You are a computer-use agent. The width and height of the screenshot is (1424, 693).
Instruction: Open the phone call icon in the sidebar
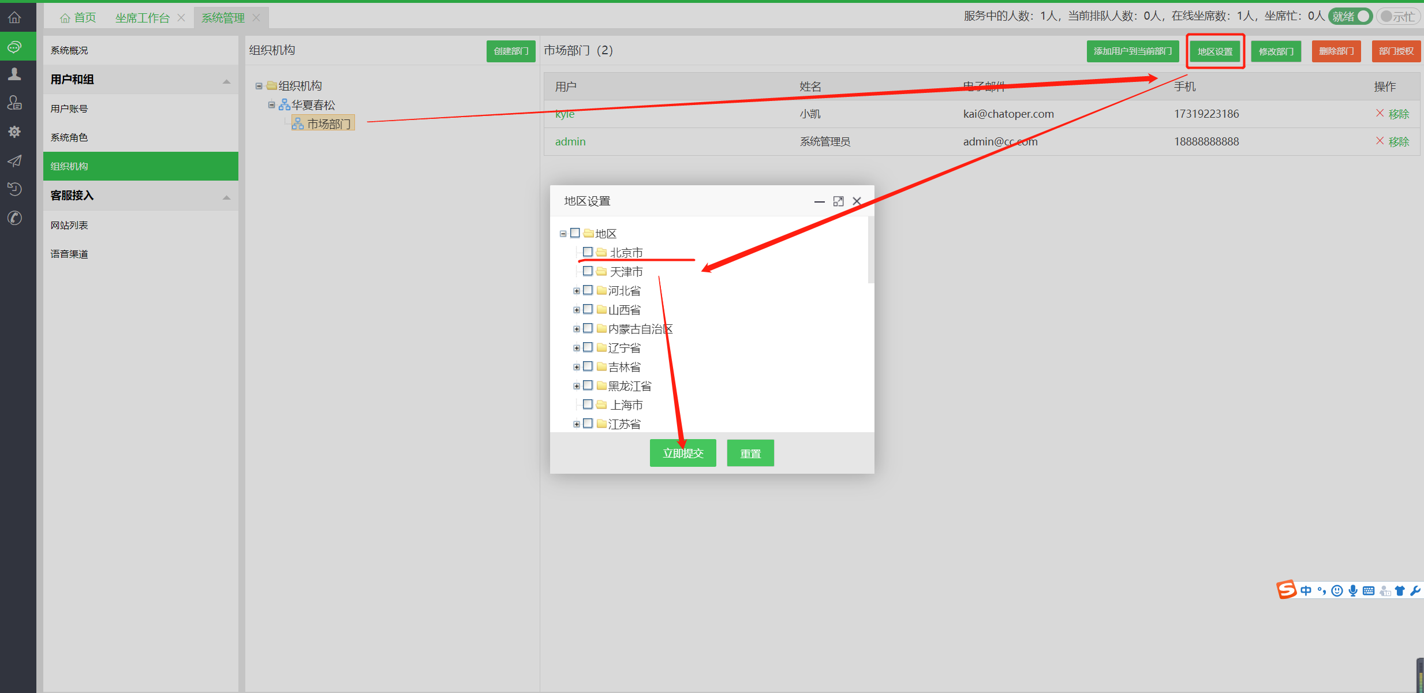14,218
